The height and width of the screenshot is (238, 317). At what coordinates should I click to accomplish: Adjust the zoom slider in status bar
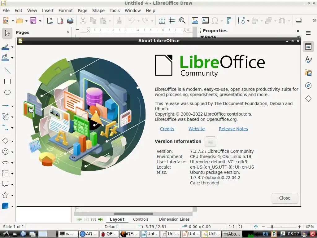coord(281,227)
